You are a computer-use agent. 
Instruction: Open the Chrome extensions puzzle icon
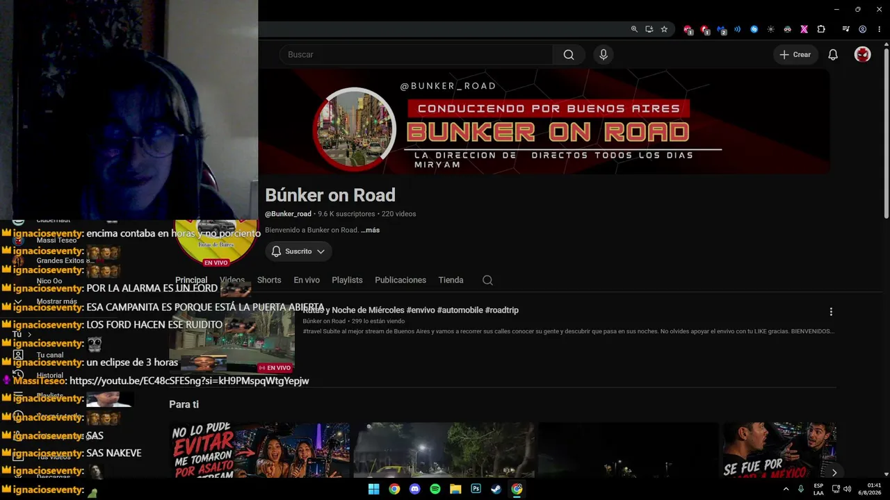[821, 29]
